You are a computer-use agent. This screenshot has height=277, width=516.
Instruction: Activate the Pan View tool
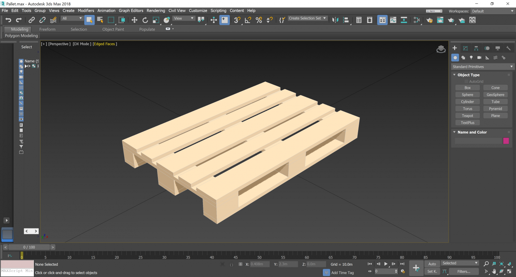(494, 271)
